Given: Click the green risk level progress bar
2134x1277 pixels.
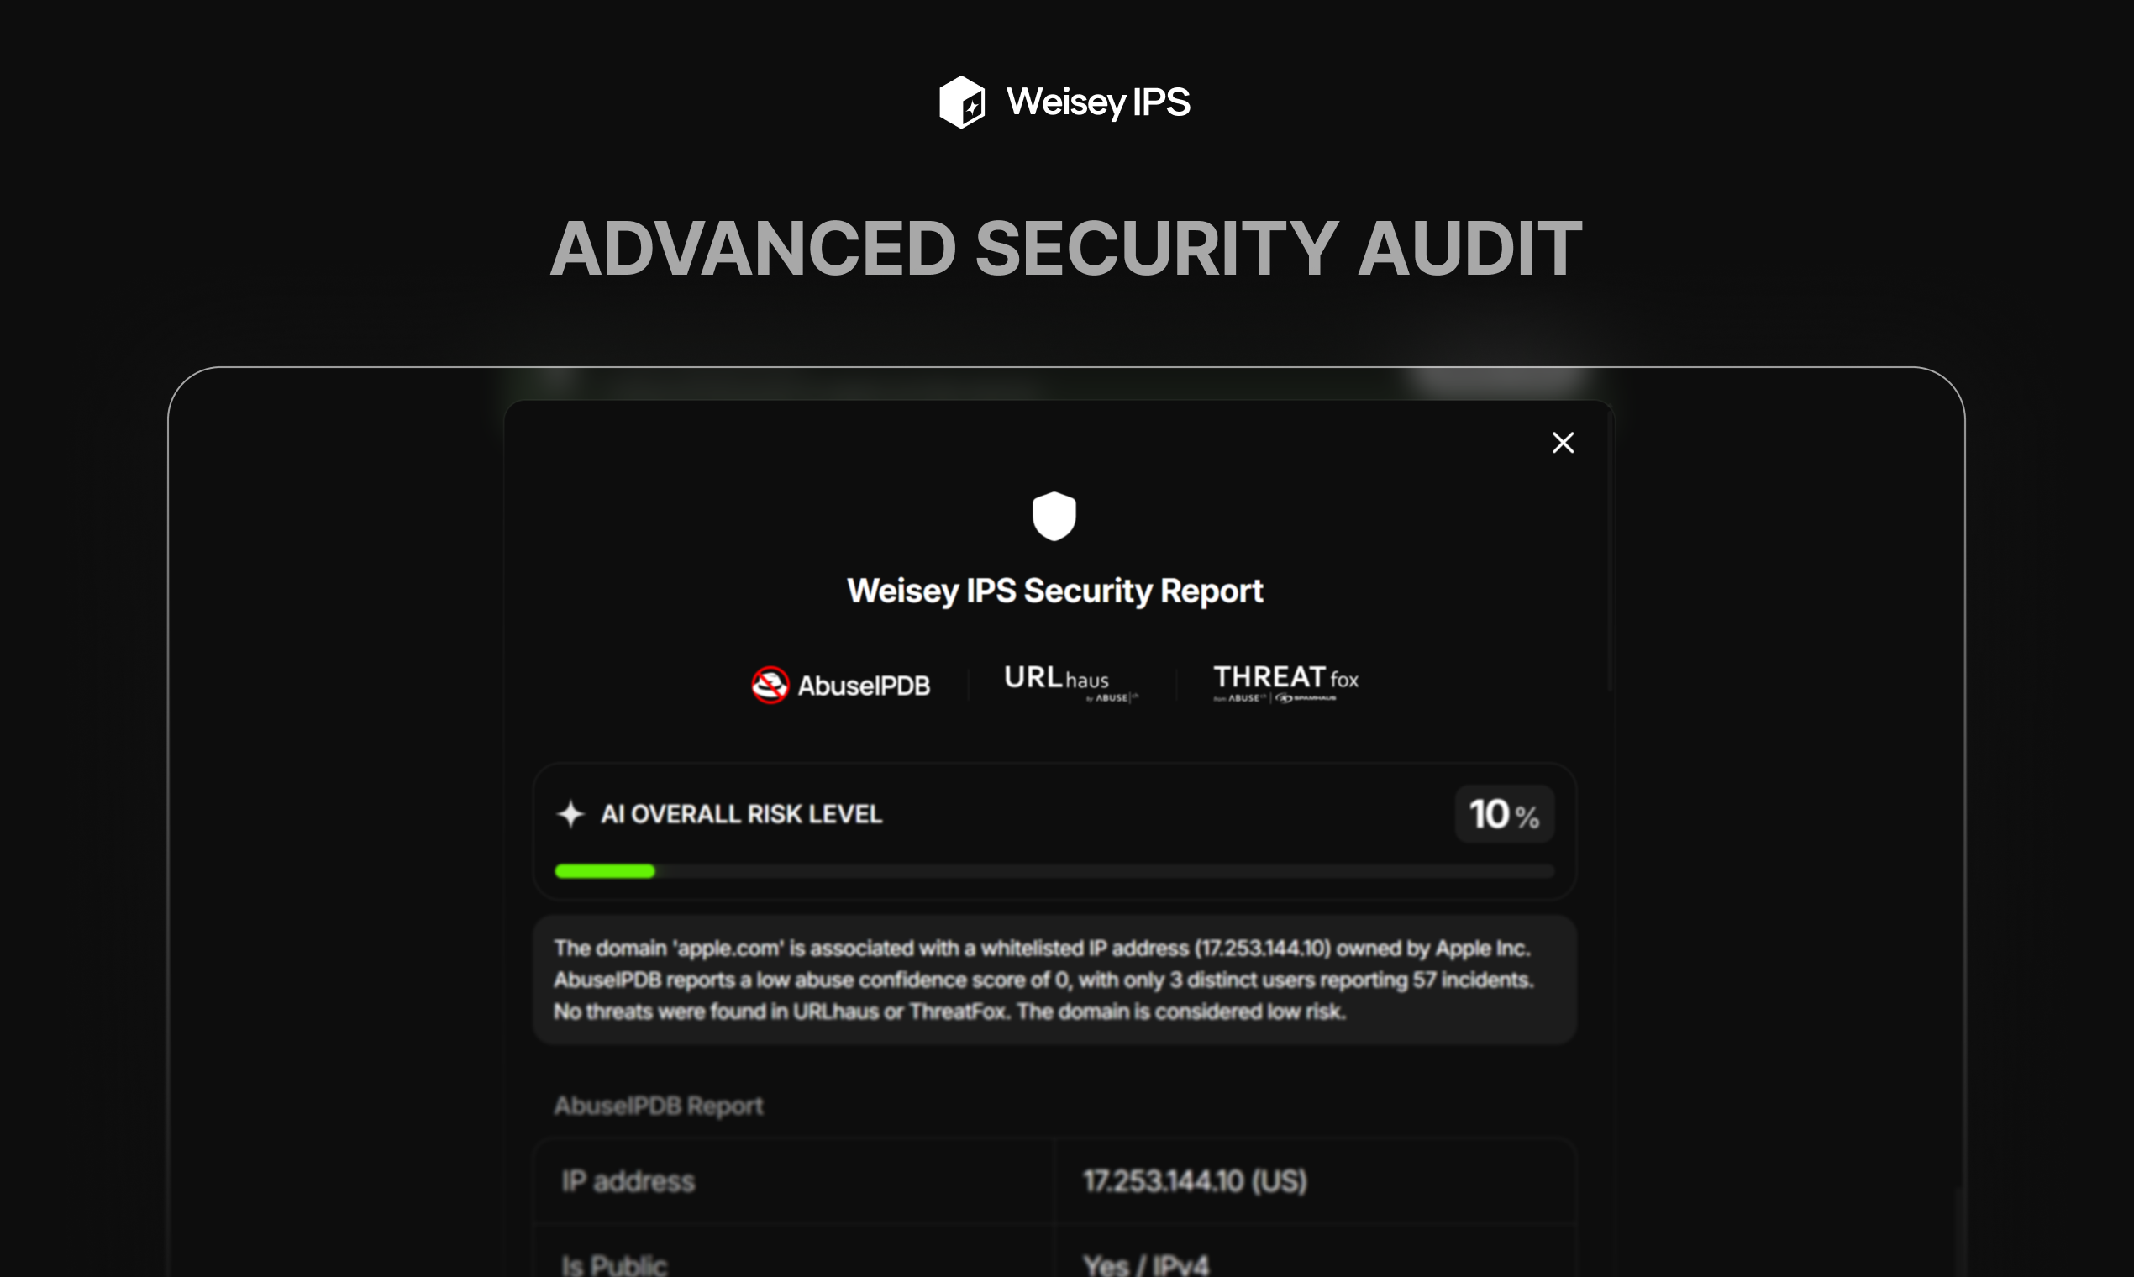Looking at the screenshot, I should pos(604,871).
